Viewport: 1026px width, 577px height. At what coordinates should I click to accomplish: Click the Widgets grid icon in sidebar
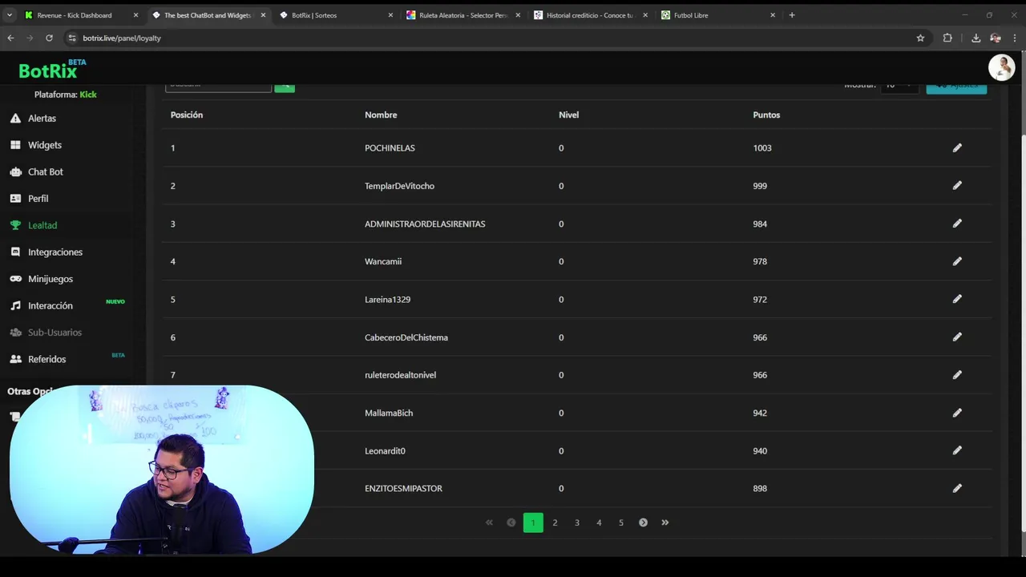[15, 145]
